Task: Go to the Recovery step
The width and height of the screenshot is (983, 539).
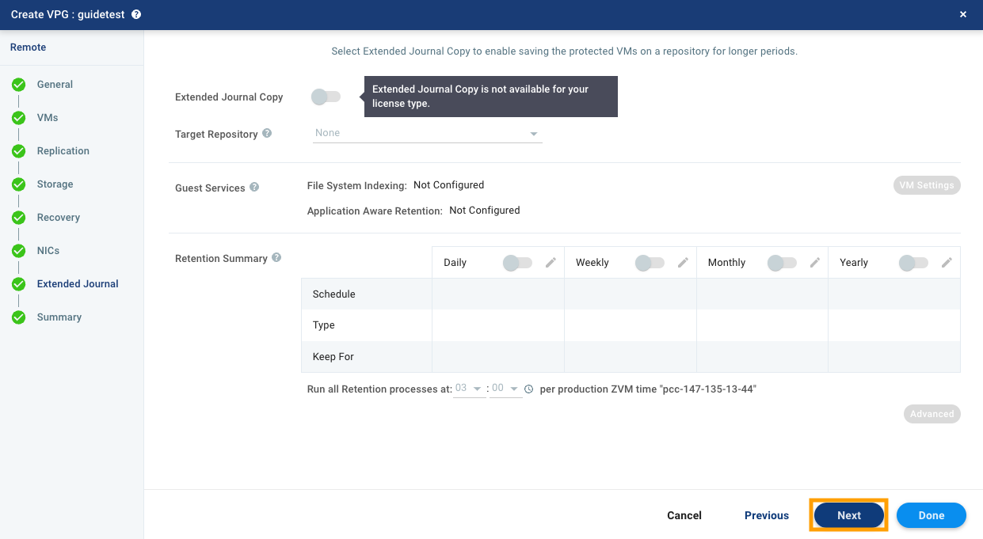Action: tap(59, 218)
